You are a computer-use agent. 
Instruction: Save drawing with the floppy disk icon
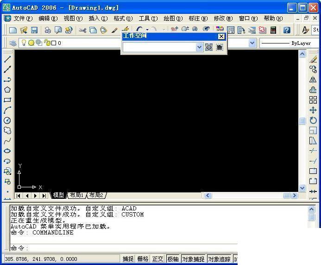pyautogui.click(x=34, y=30)
